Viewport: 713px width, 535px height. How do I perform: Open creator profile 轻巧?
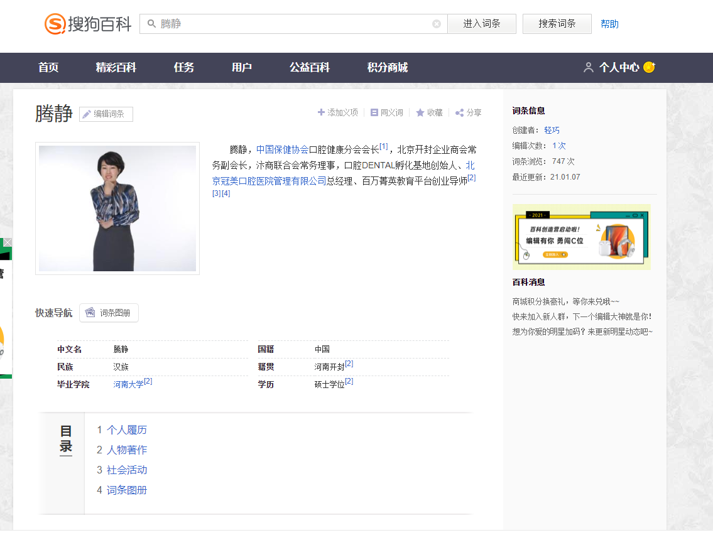pos(552,131)
